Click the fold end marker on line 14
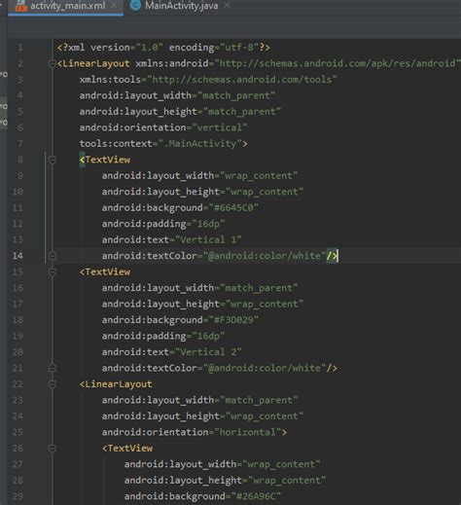 click(53, 256)
